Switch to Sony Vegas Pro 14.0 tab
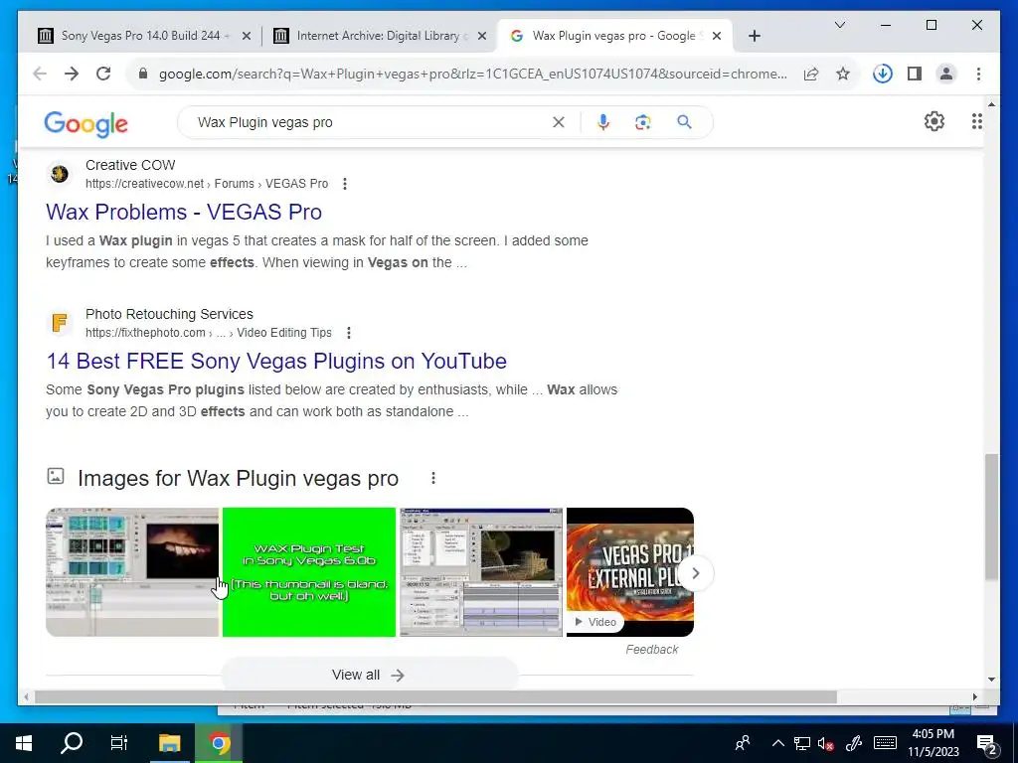The image size is (1018, 763). pos(141,36)
